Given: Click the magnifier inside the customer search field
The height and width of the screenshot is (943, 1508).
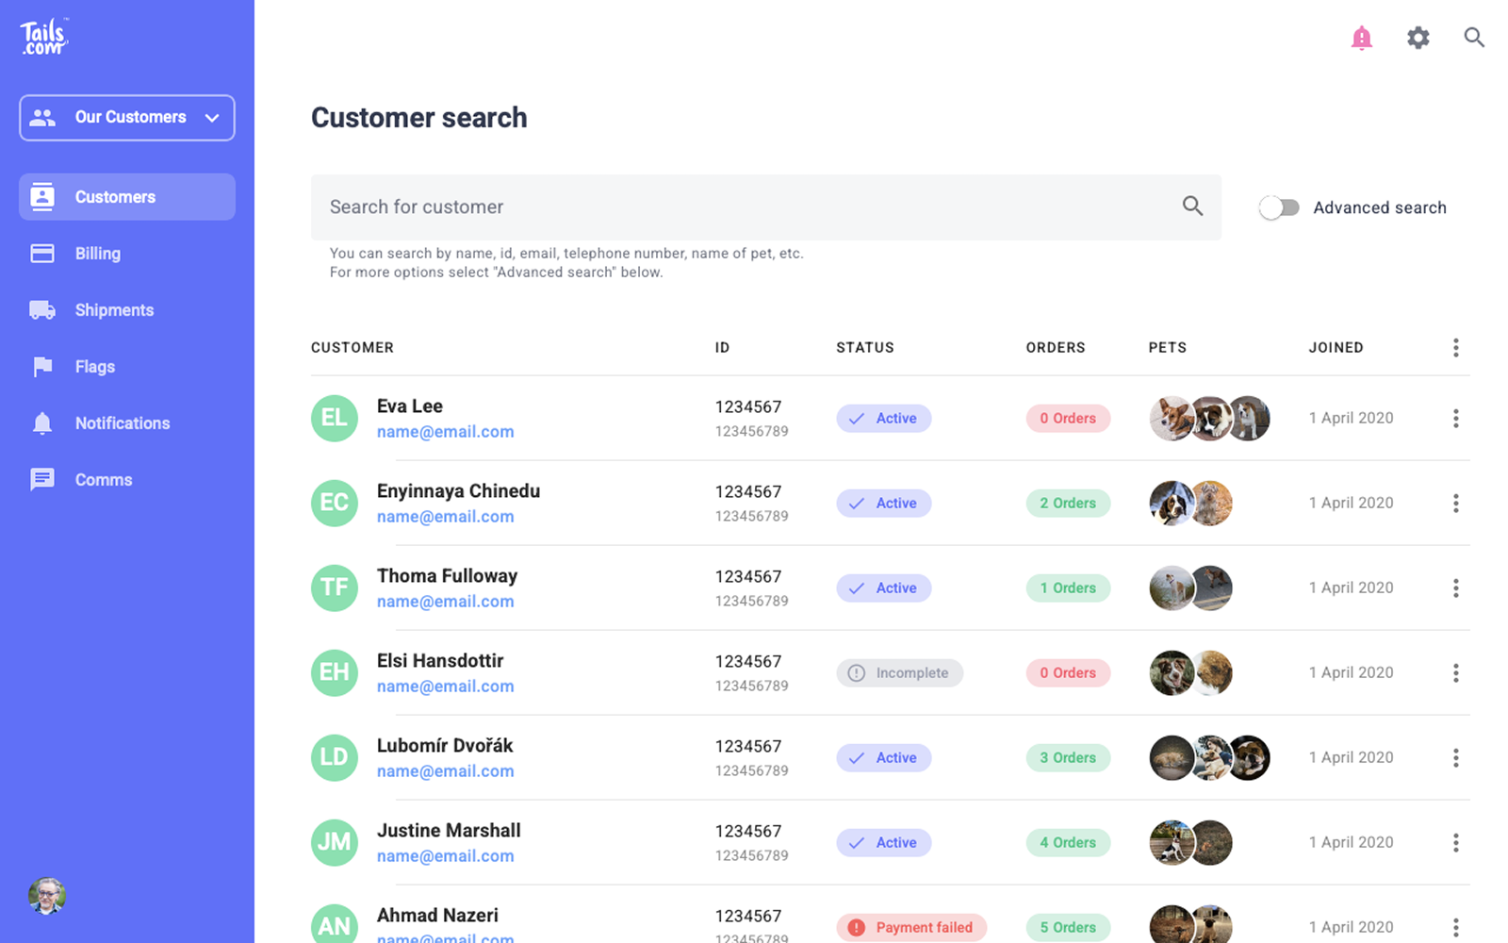Looking at the screenshot, I should coord(1192,207).
